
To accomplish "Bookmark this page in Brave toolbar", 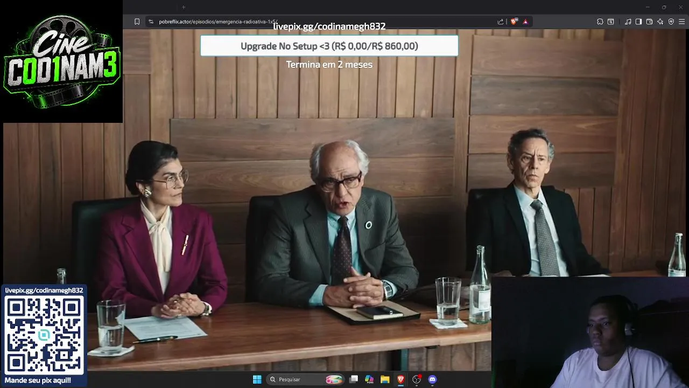I will click(x=137, y=22).
